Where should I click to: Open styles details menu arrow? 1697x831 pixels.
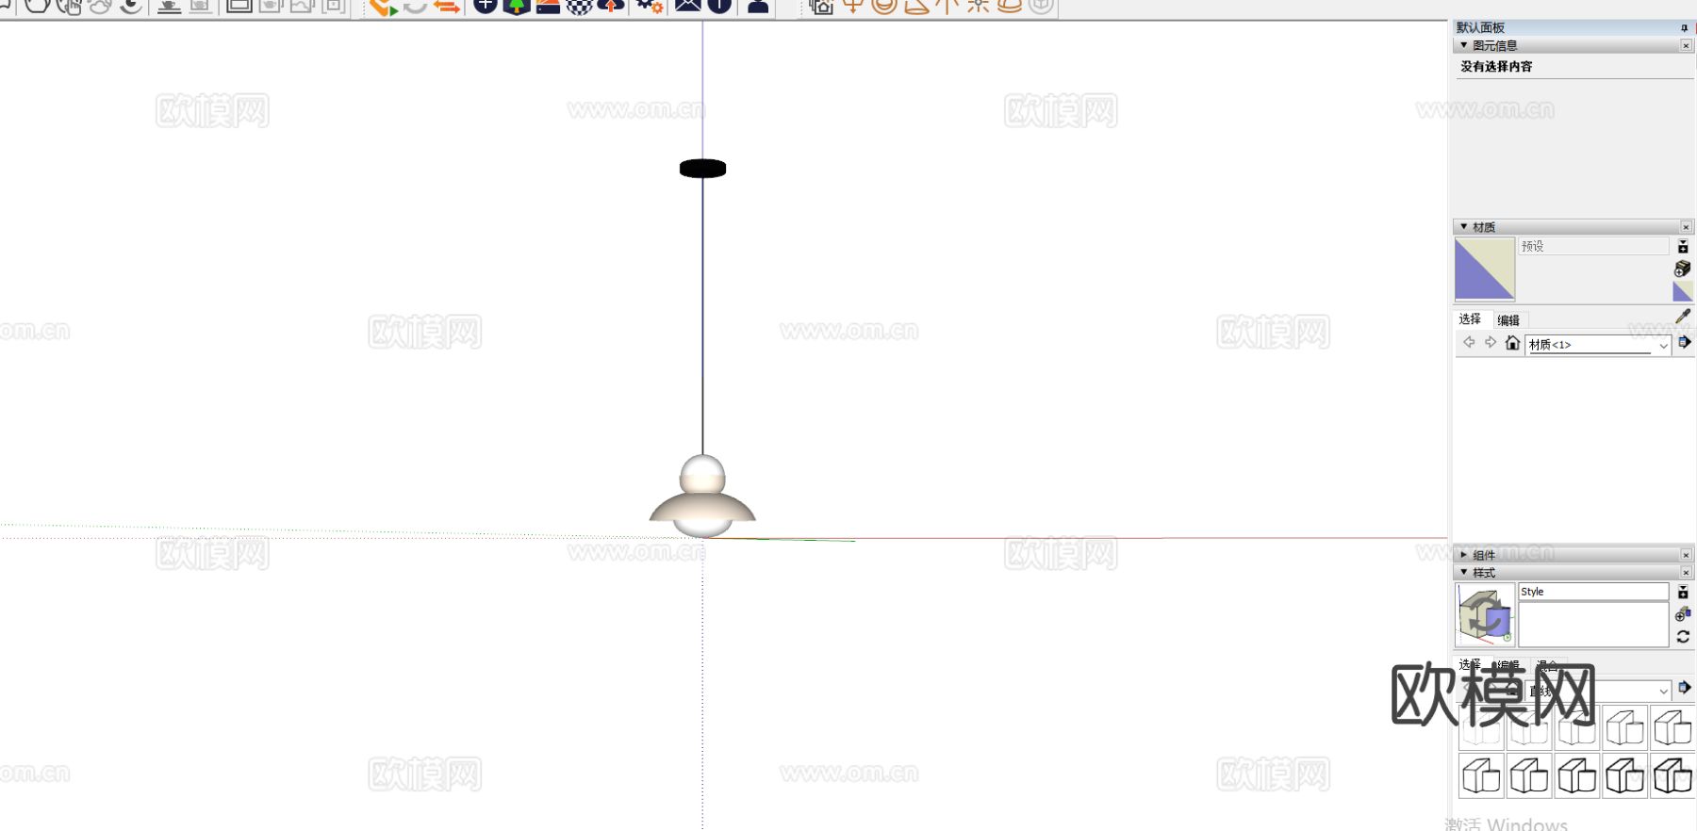click(1685, 688)
